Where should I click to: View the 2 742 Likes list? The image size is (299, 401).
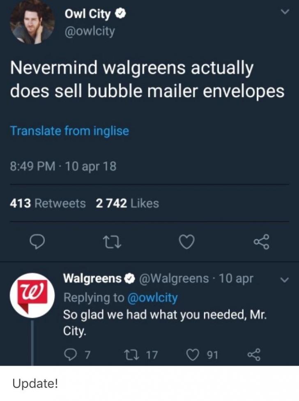pos(127,203)
